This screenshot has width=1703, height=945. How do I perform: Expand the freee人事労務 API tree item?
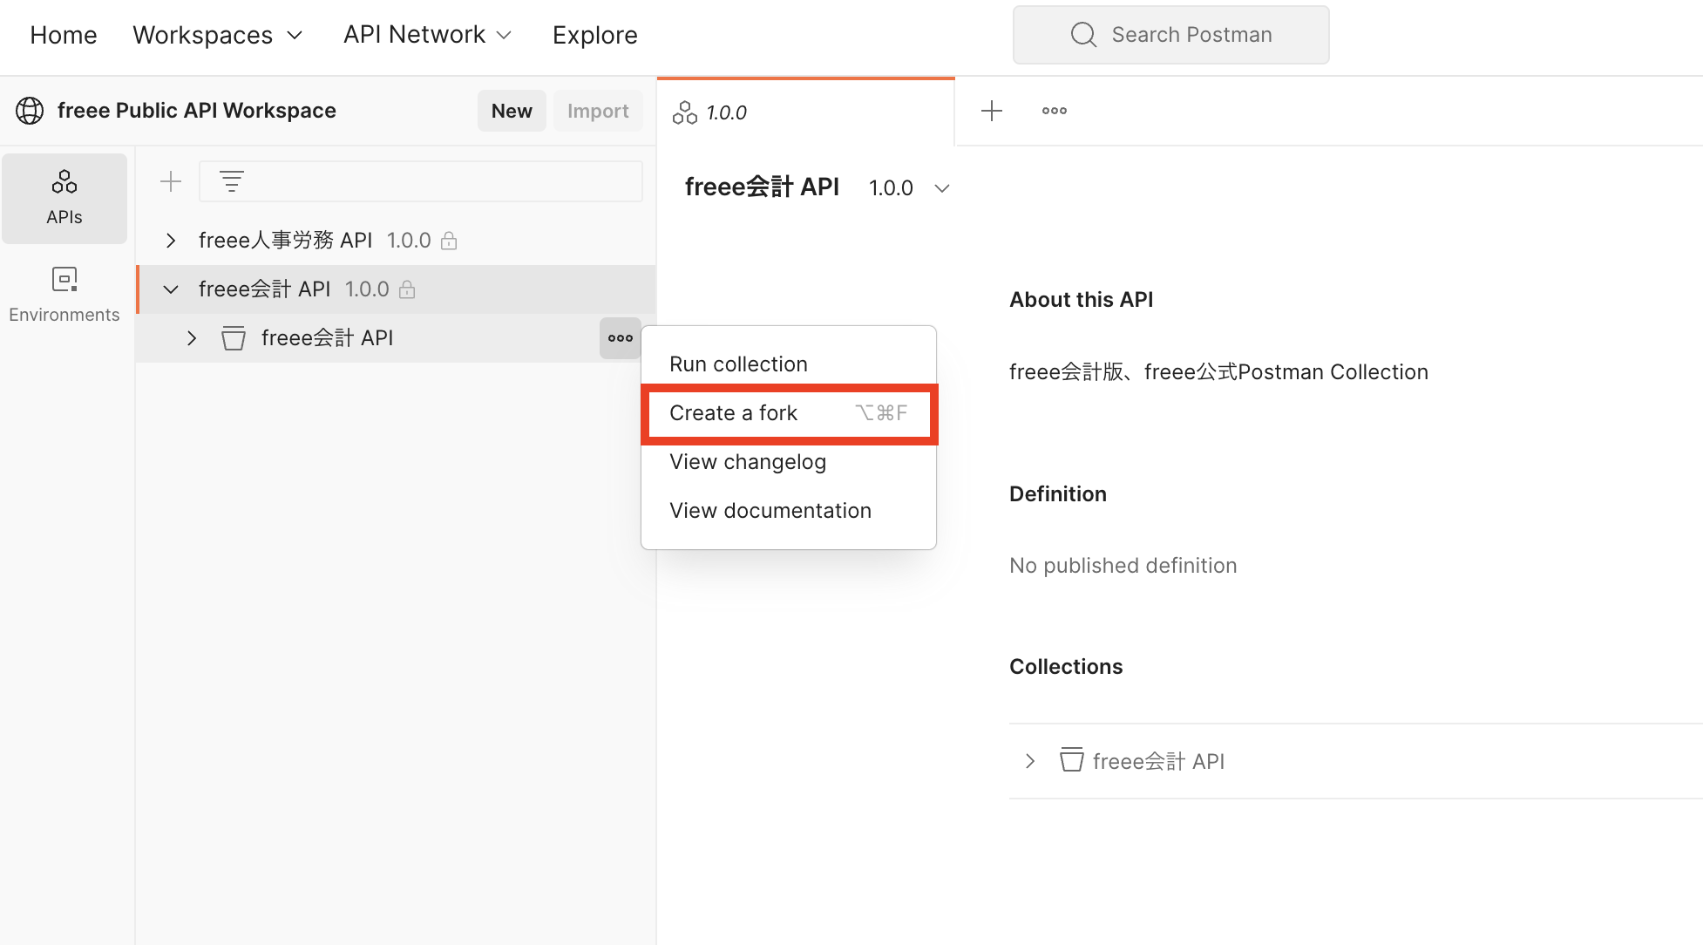click(x=170, y=240)
